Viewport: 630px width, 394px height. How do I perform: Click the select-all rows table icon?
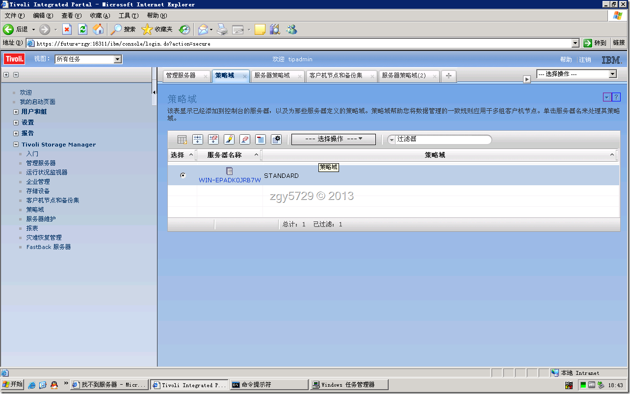click(x=182, y=140)
